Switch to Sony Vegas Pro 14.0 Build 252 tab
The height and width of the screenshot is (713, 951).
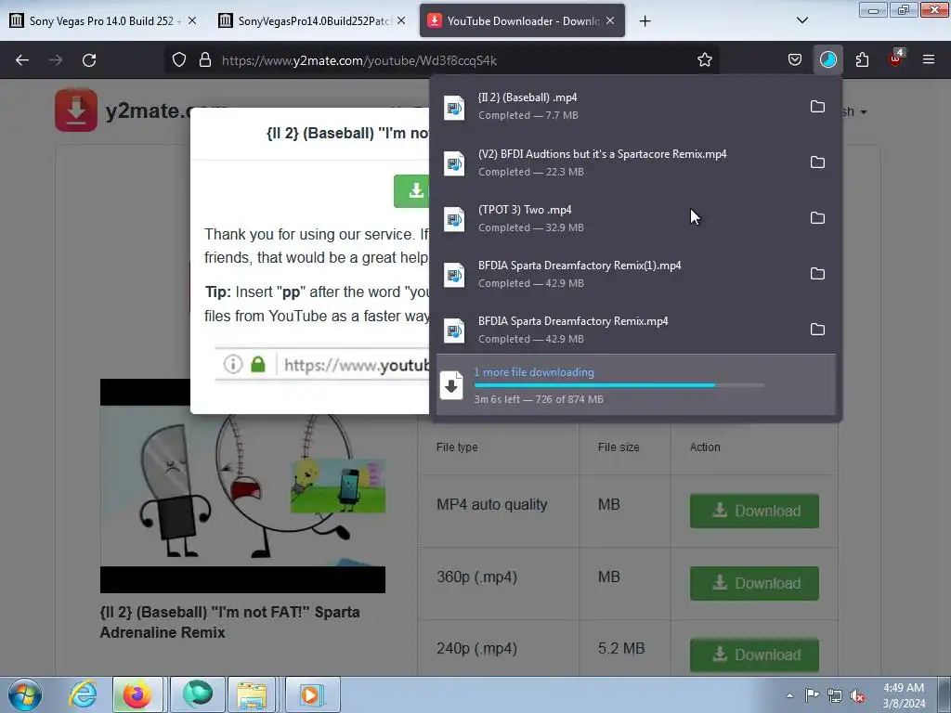102,20
